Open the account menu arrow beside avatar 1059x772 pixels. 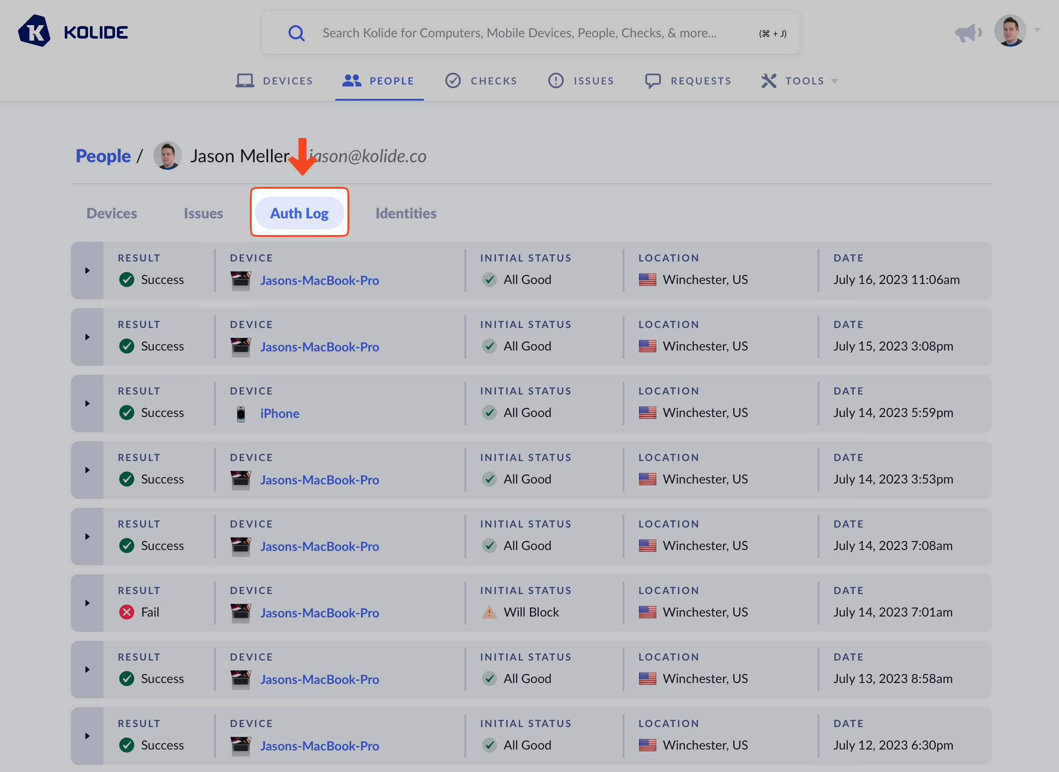(1037, 31)
